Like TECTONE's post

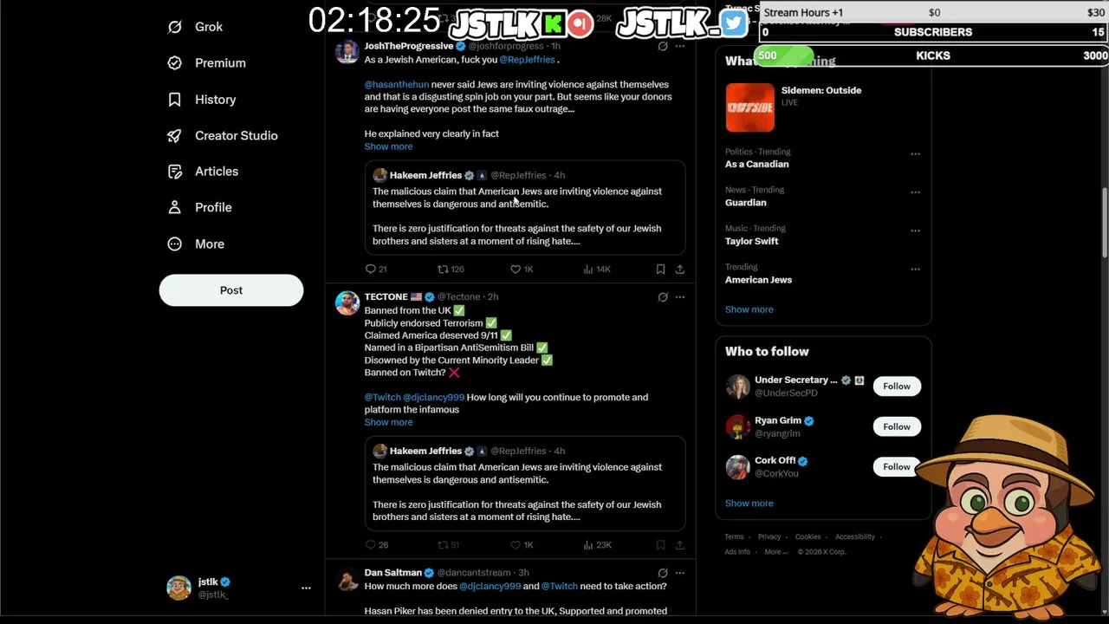coord(522,545)
